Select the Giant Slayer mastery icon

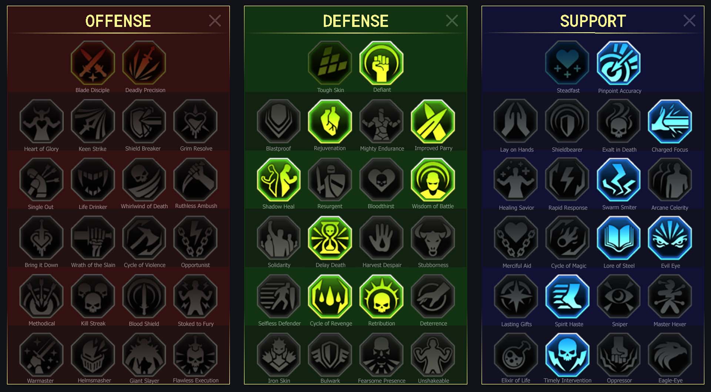[x=144, y=355]
